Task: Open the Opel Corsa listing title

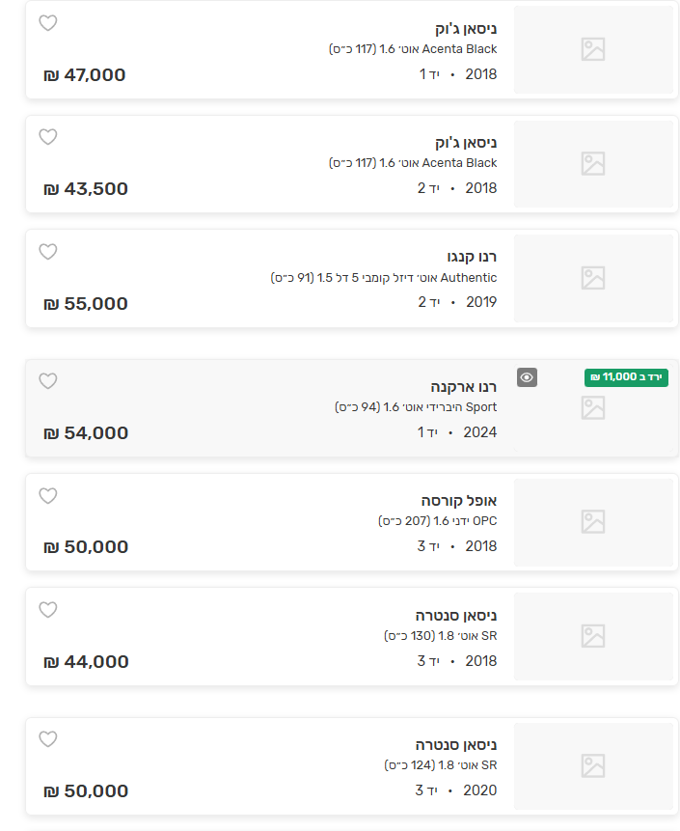Action: 459,501
